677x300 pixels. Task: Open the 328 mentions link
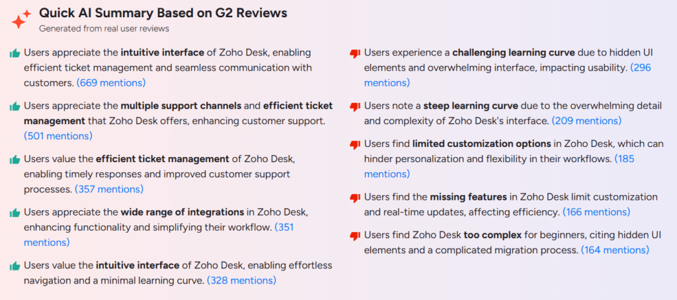point(242,281)
